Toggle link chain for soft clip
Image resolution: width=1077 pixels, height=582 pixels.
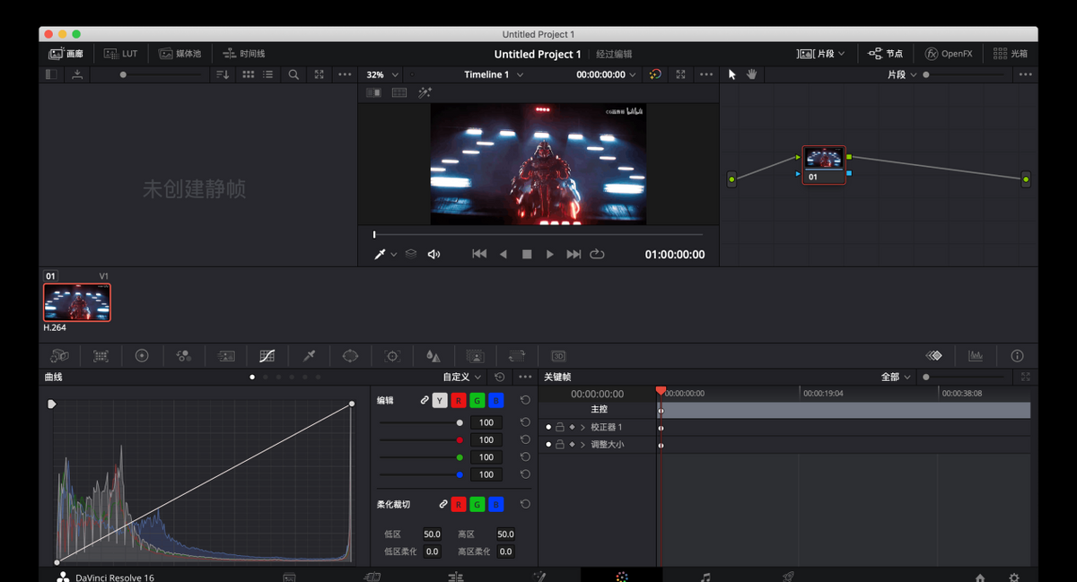[x=443, y=505]
